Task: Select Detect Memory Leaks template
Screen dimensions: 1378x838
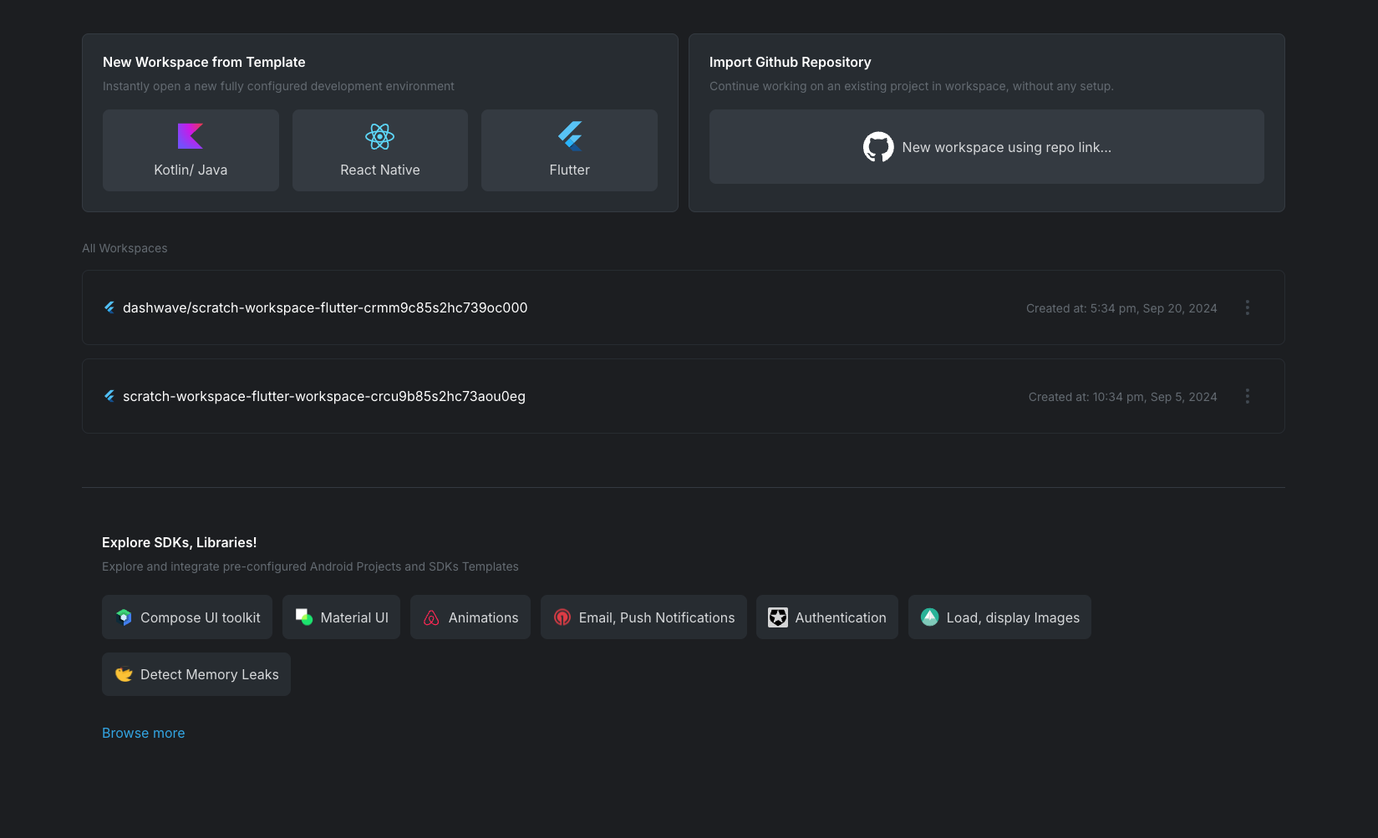Action: tap(197, 674)
